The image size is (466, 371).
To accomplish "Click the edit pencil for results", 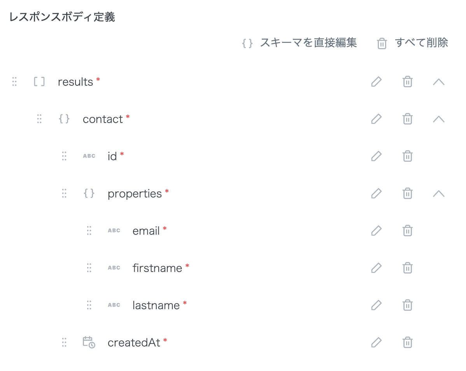I will click(376, 82).
